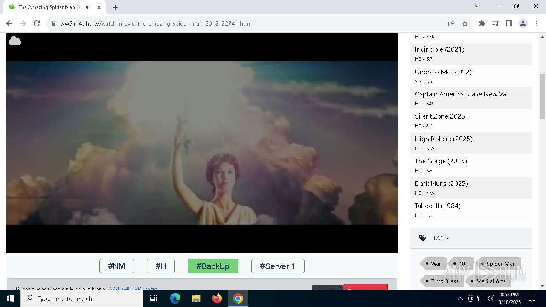Open a new browser tab
The width and height of the screenshot is (546, 307).
tap(115, 7)
